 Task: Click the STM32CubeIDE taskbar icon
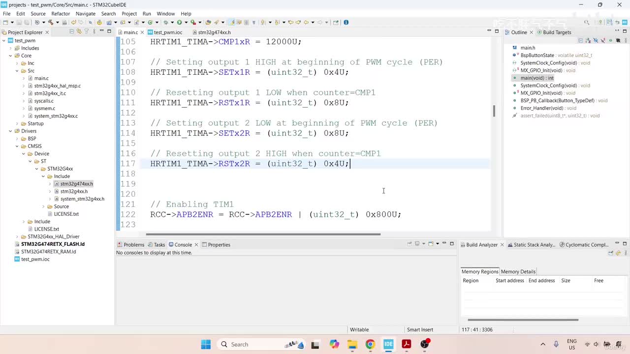[x=388, y=344]
